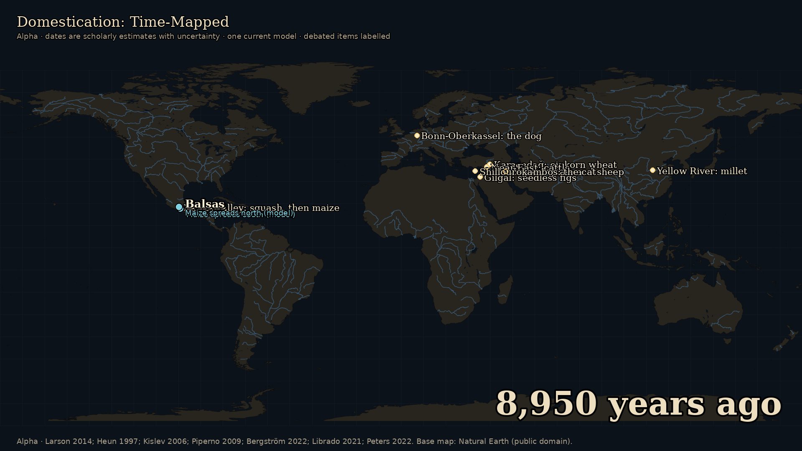802x451 pixels.
Task: Click the blue Balsas maize marker
Action: pos(179,207)
